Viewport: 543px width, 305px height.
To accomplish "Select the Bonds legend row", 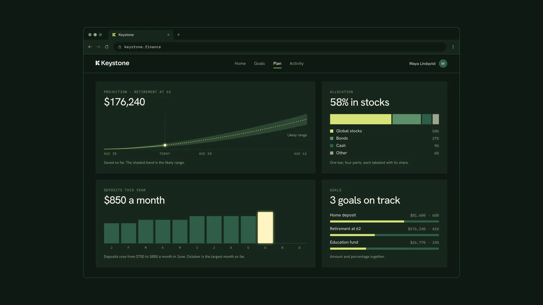I will (x=384, y=138).
